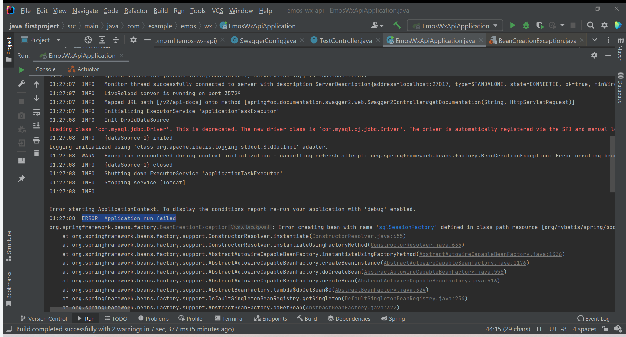Restore Run panel layout icon
The height and width of the screenshot is (337, 626).
[22, 161]
